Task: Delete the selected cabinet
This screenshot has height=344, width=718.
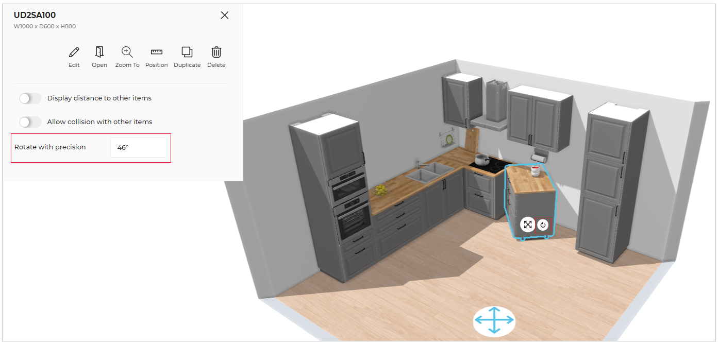Action: coord(216,53)
